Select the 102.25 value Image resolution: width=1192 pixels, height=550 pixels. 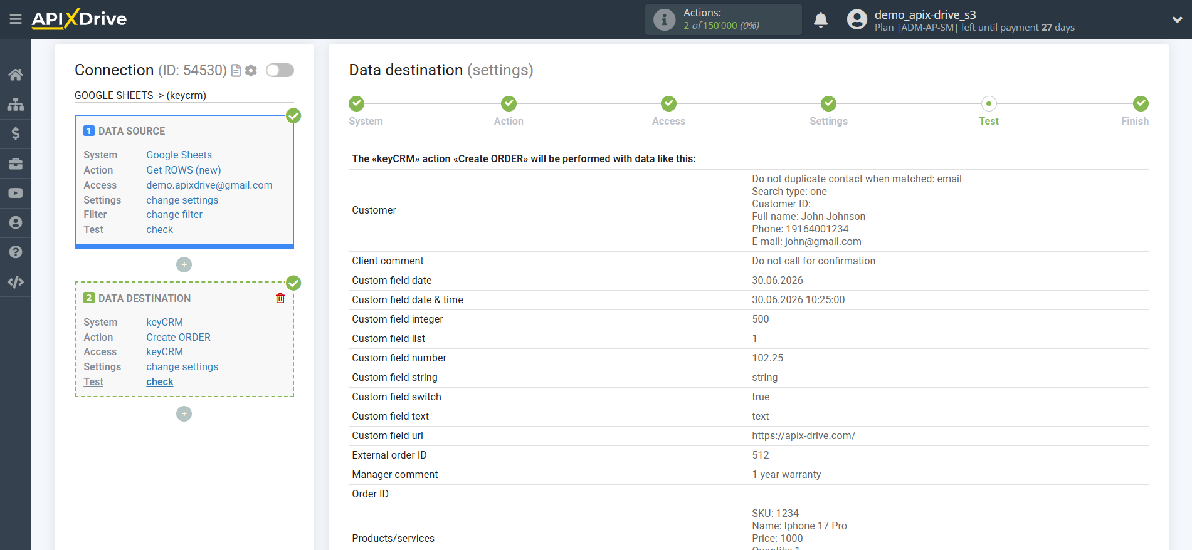[x=767, y=358]
